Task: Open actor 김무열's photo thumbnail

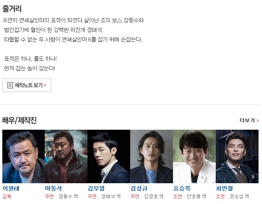Action: 109,156
